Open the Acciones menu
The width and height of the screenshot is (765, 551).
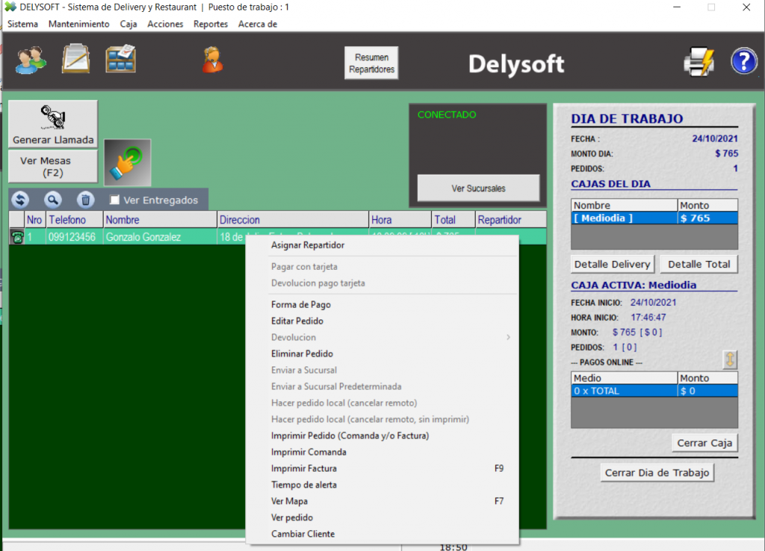pyautogui.click(x=165, y=24)
